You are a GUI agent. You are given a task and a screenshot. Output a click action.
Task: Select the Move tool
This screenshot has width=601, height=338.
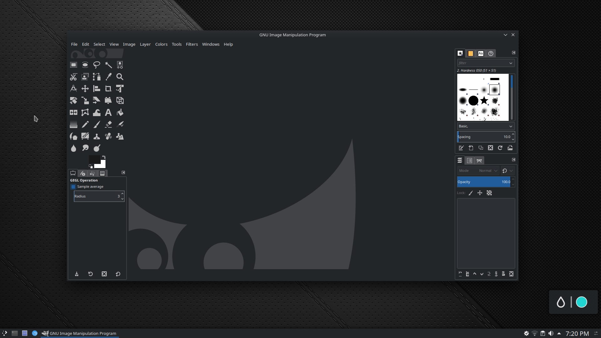[x=85, y=89]
